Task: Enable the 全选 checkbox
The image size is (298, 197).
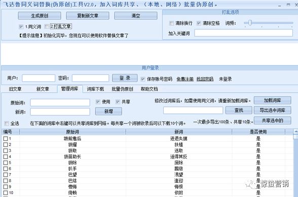Action: coord(7,124)
